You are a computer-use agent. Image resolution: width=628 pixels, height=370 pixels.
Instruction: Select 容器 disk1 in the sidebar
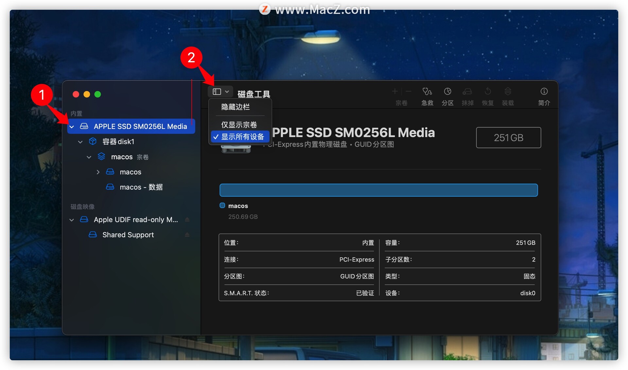(x=131, y=142)
